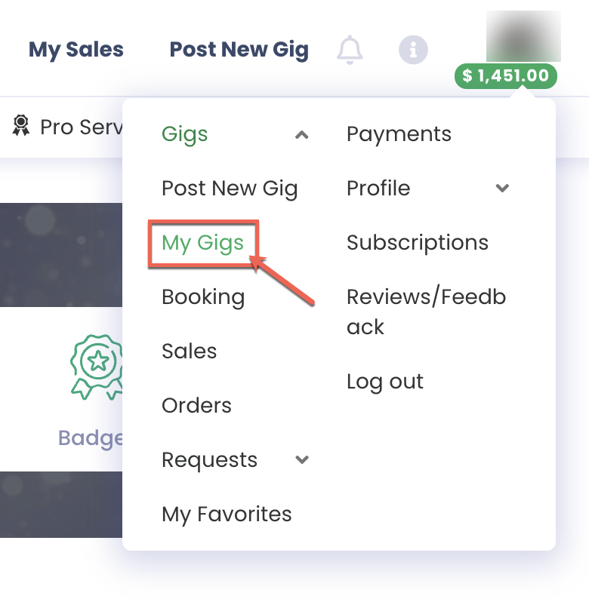Screen dimensions: 589x605
Task: Open the notifications bell icon
Action: pyautogui.click(x=350, y=48)
